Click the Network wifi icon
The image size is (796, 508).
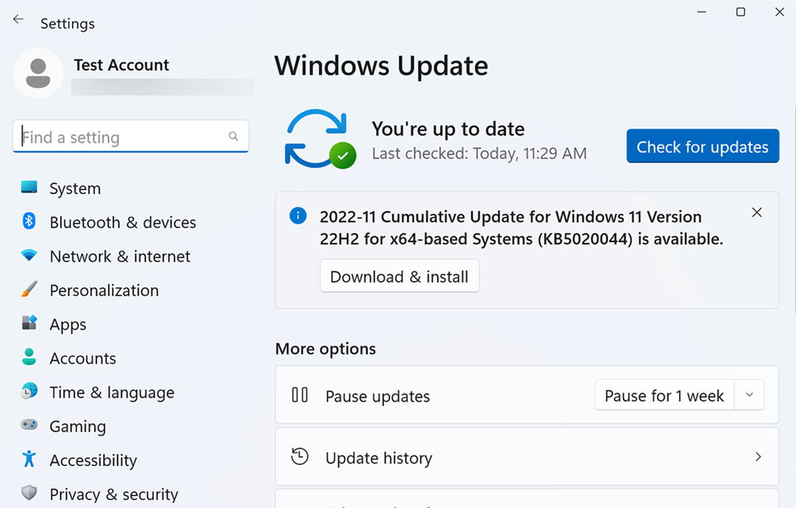click(x=29, y=255)
